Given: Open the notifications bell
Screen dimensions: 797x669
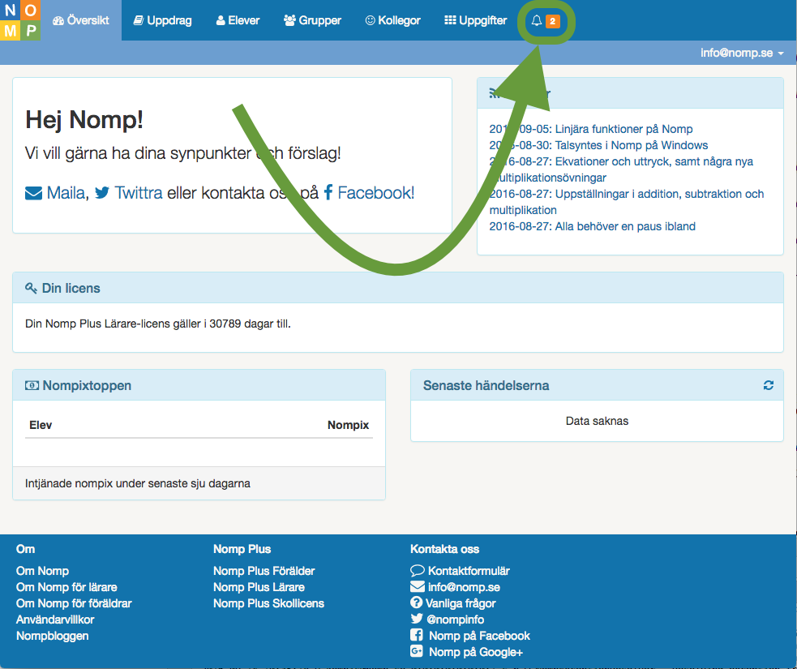Looking at the screenshot, I should pyautogui.click(x=536, y=21).
